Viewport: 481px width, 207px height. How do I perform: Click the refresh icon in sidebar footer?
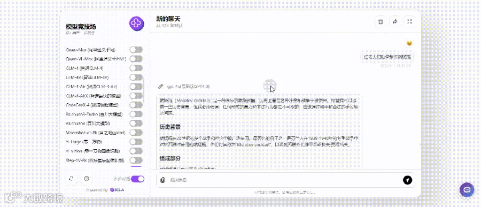click(x=72, y=179)
